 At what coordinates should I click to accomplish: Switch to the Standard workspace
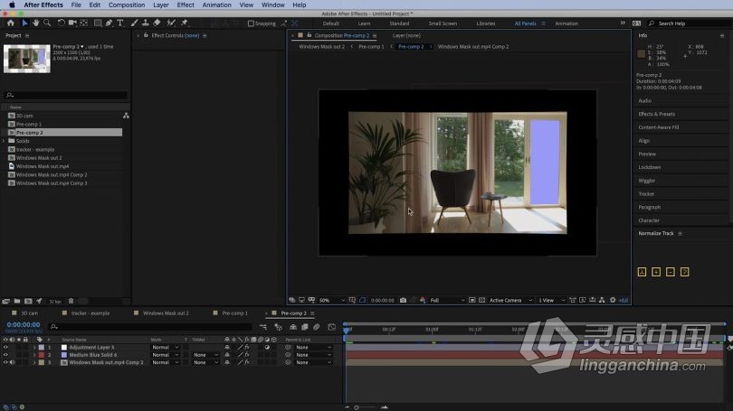tap(399, 23)
